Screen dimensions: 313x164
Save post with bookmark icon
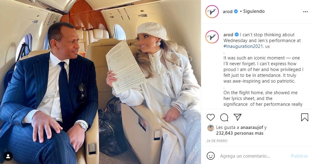[x=305, y=117]
